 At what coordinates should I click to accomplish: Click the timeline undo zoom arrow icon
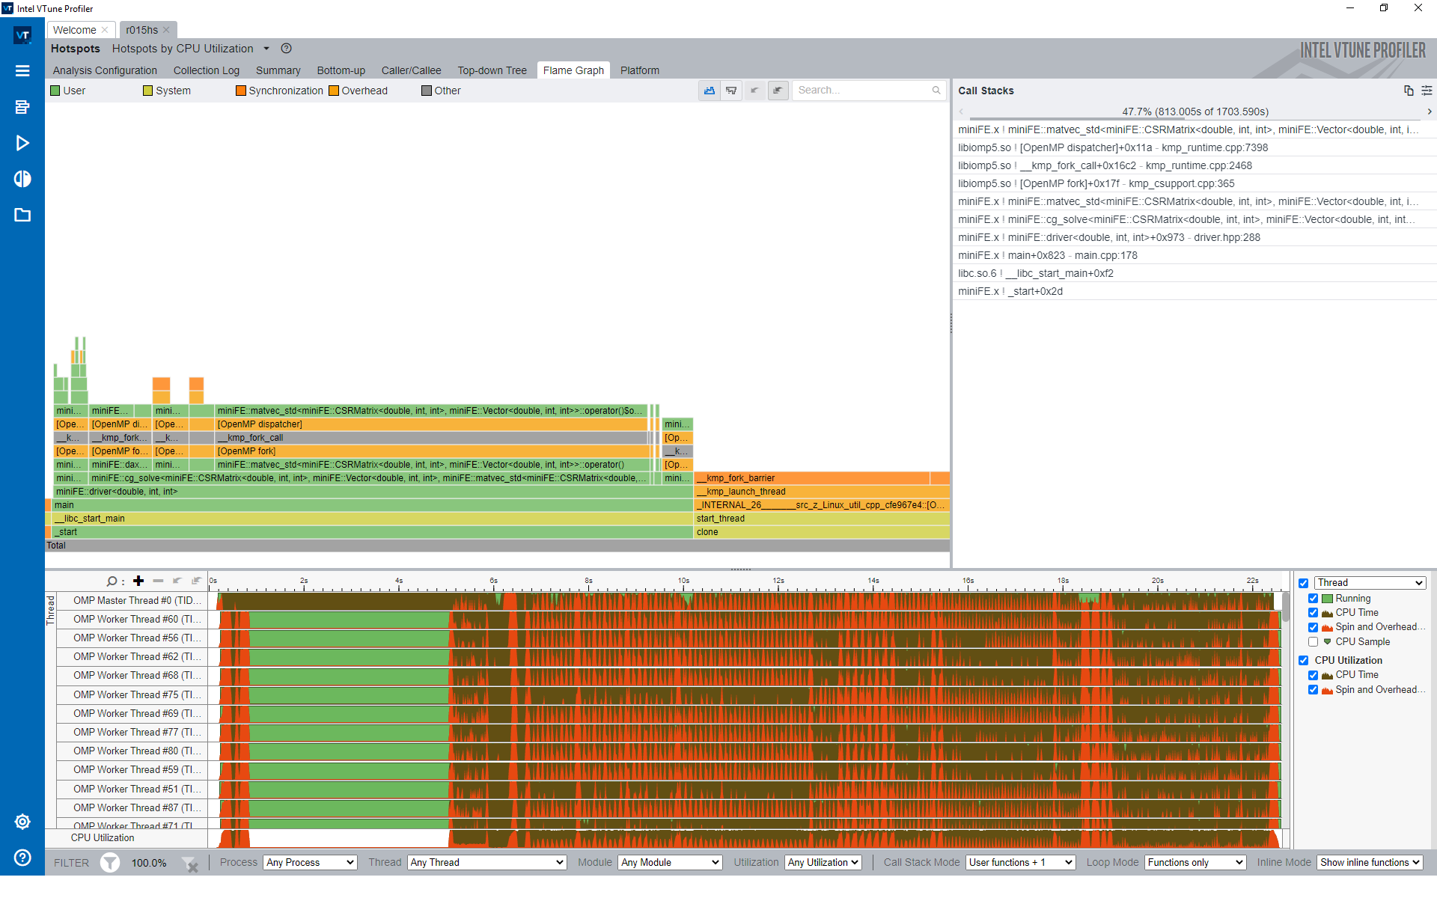point(177,581)
